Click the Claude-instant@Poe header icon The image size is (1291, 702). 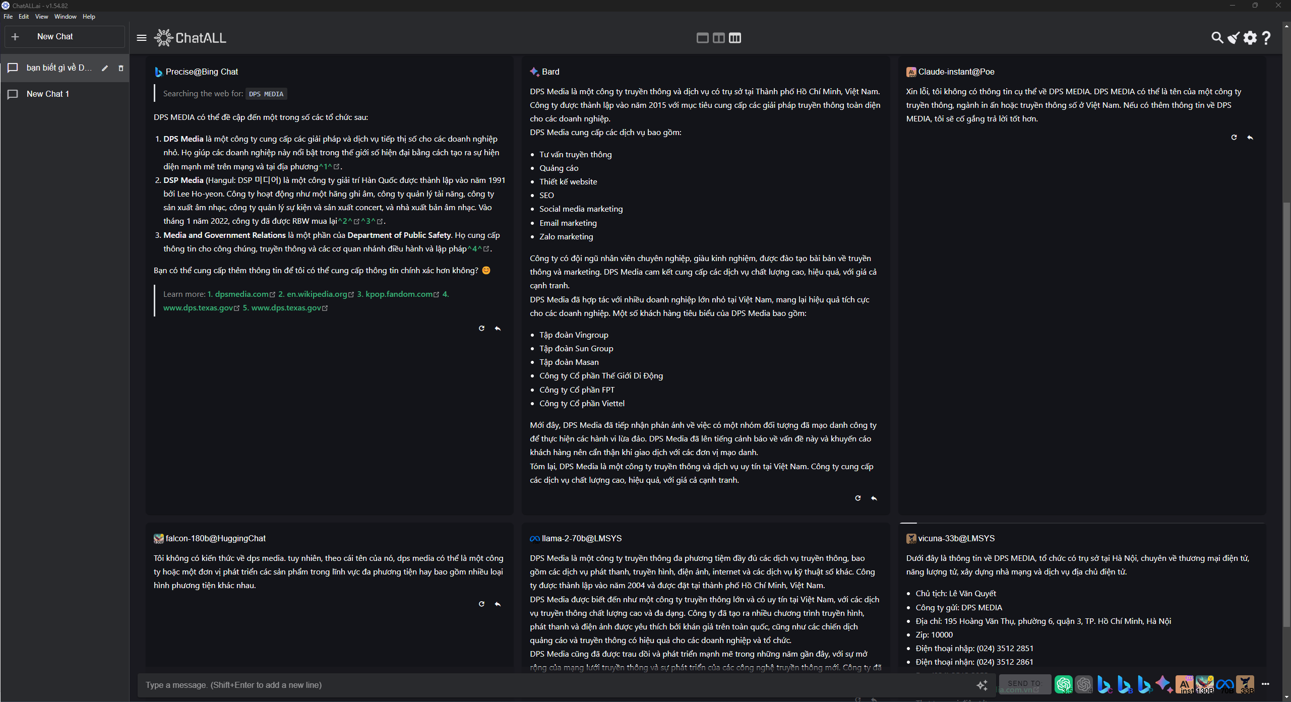pyautogui.click(x=911, y=72)
